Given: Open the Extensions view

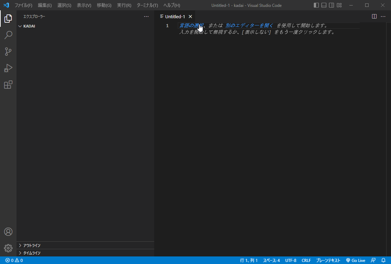Looking at the screenshot, I should (x=8, y=85).
